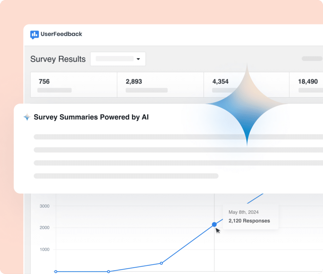Screen dimensions: 323x274
Task: Click the large blue gradient star graphic
Action: click(247, 105)
